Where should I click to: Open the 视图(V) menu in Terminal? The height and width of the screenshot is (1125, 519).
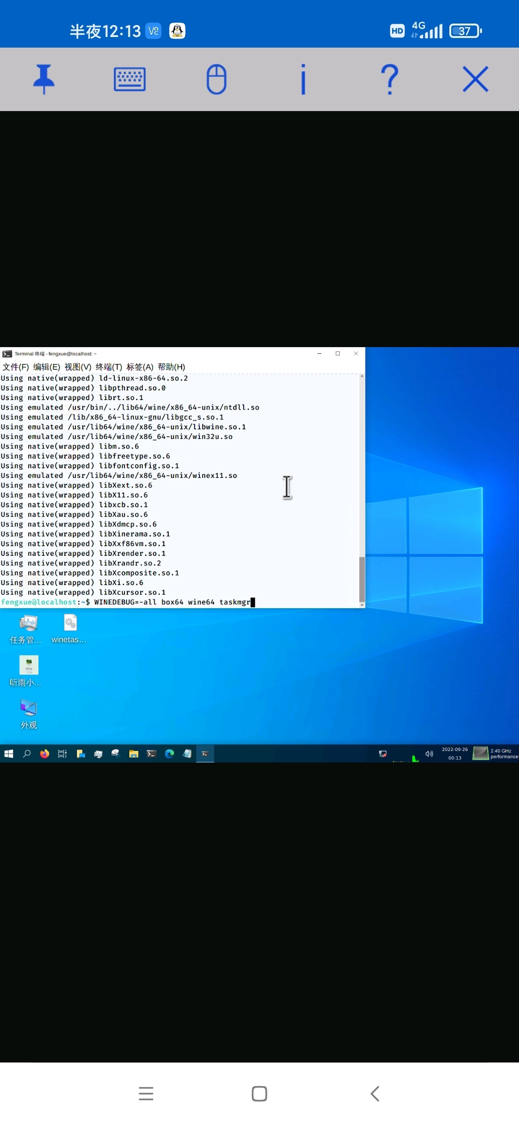click(78, 367)
